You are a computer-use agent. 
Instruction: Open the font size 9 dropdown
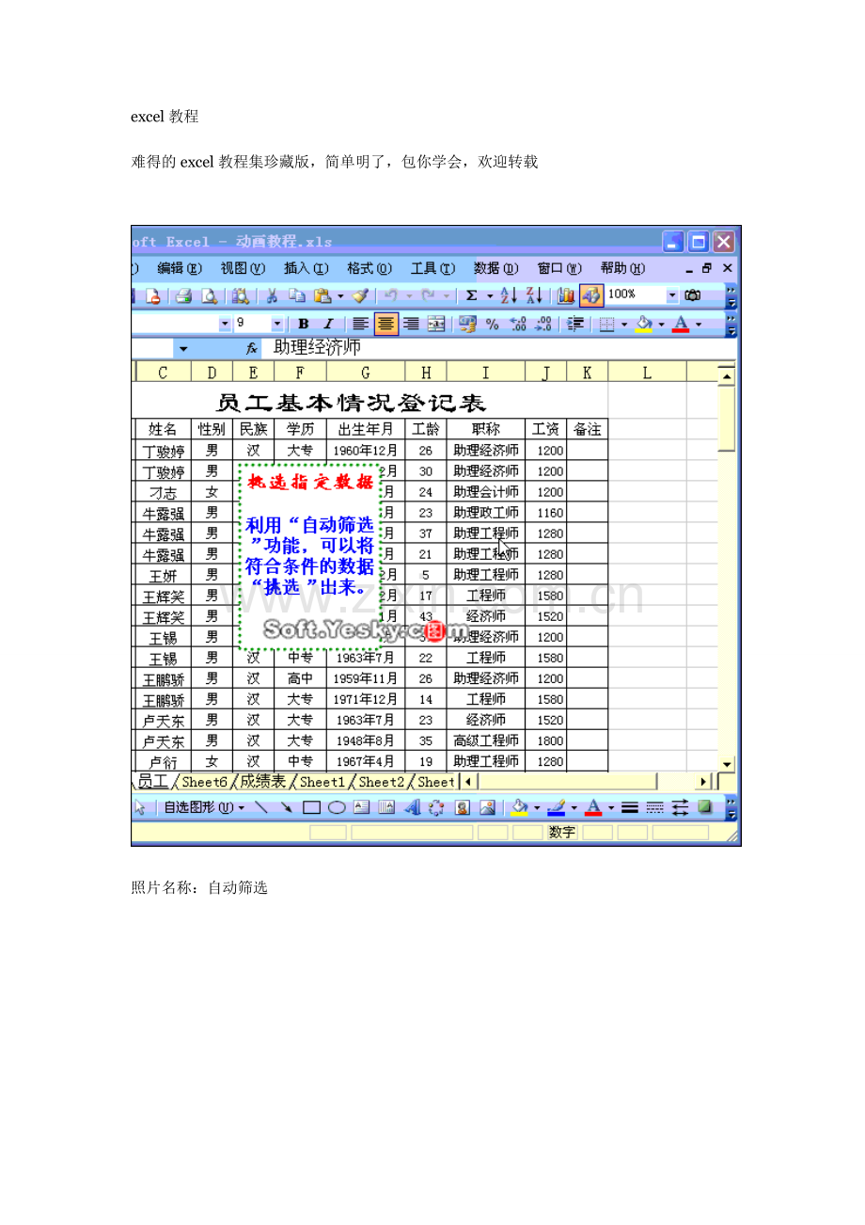[x=276, y=324]
